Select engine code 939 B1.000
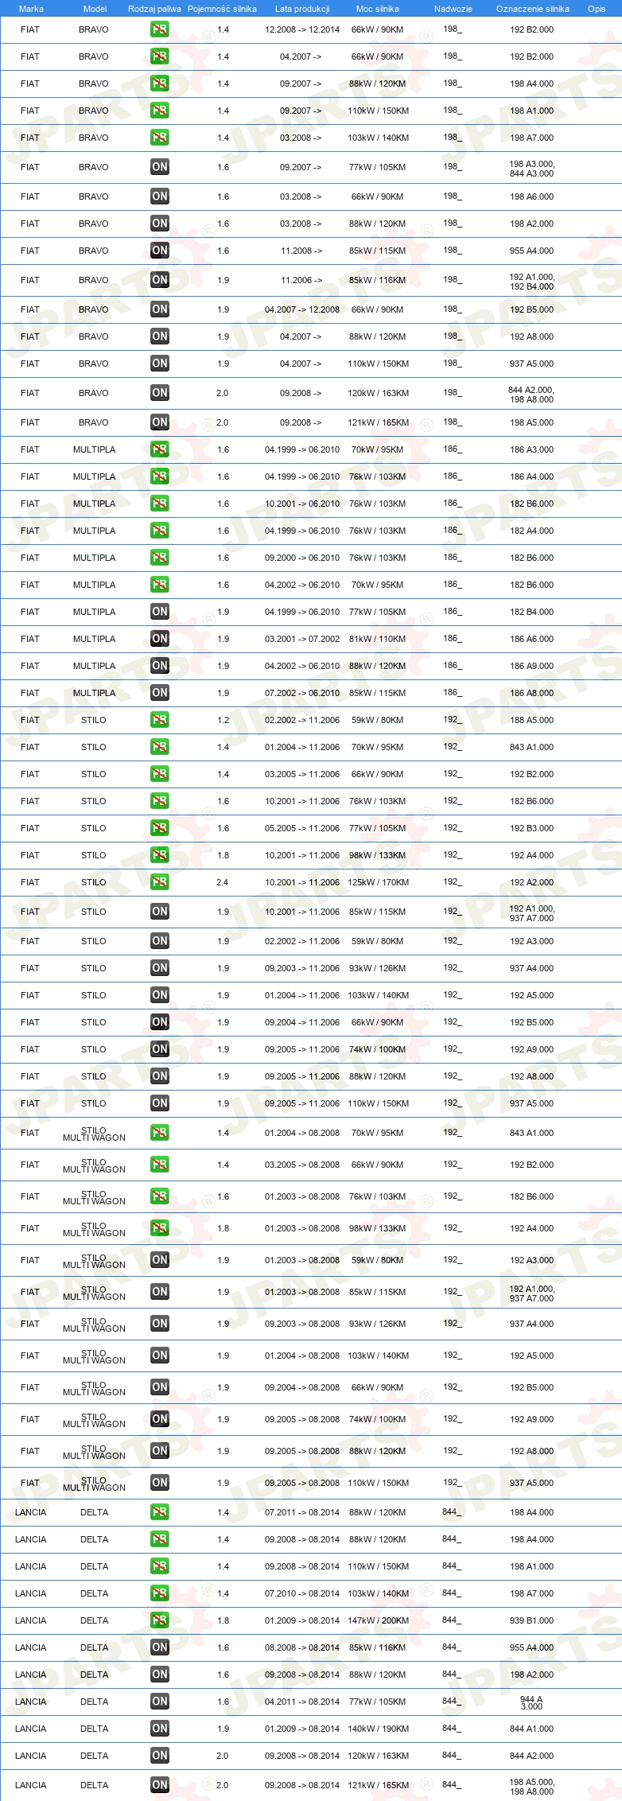This screenshot has height=1801, width=622. (531, 1620)
